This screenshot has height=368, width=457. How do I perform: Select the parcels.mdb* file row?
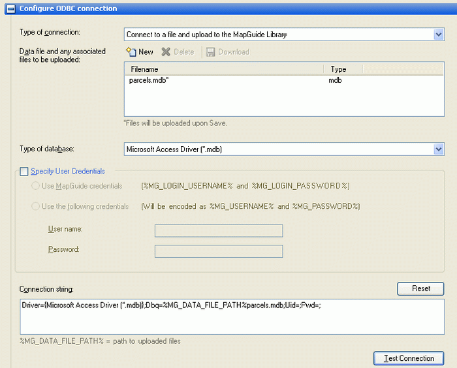284,80
